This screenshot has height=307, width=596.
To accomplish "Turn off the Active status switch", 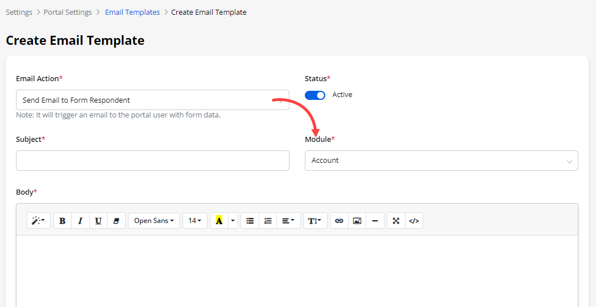I will click(315, 95).
